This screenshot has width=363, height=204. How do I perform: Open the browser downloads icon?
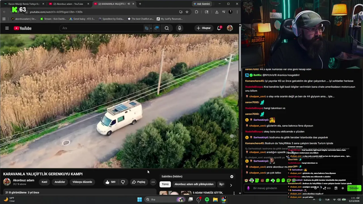[217, 12]
